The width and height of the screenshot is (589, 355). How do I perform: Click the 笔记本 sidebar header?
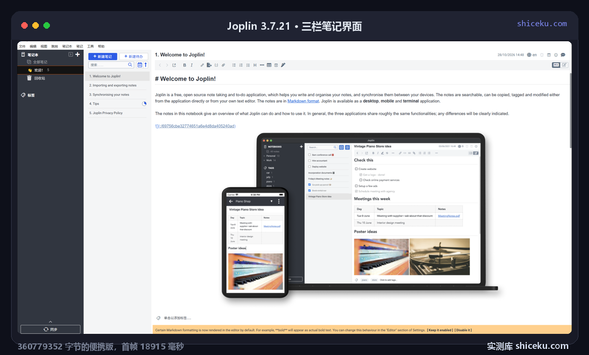(x=33, y=55)
